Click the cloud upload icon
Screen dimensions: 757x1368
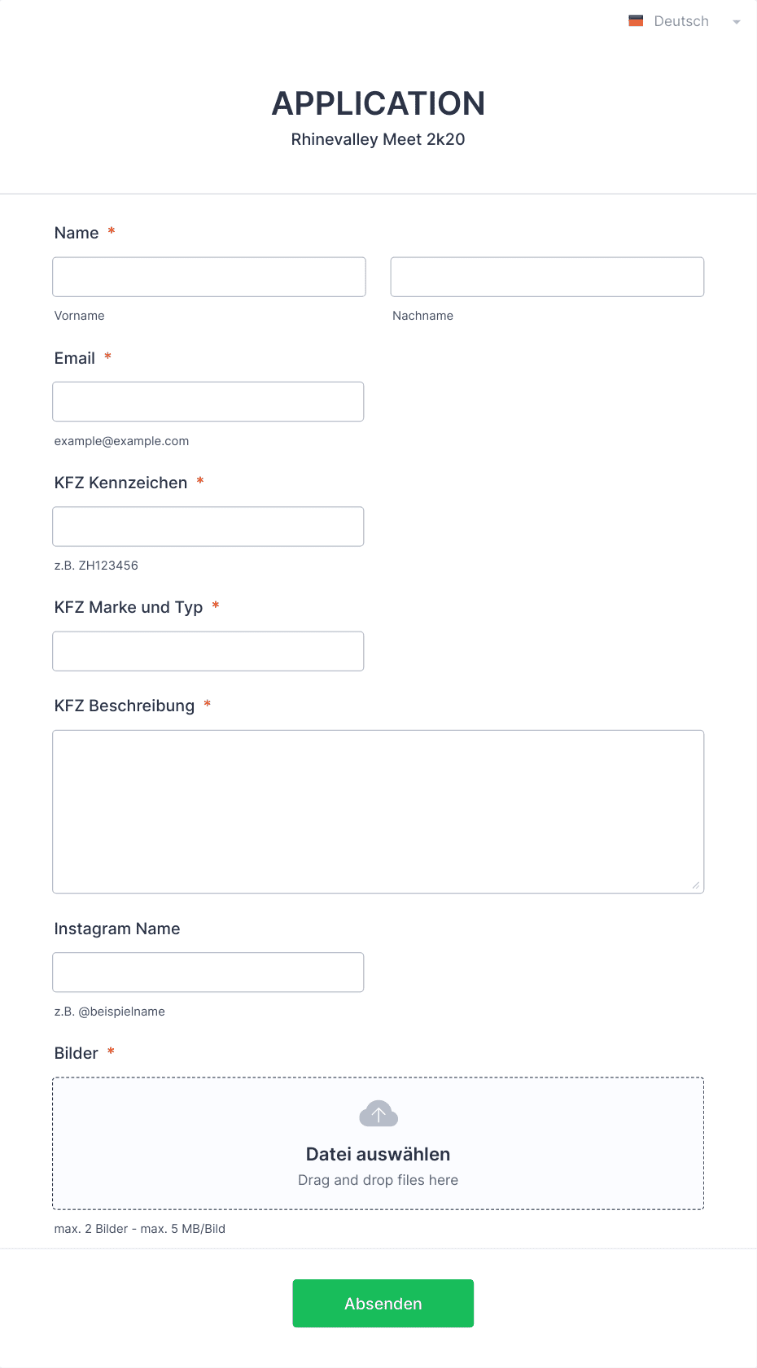coord(378,1113)
